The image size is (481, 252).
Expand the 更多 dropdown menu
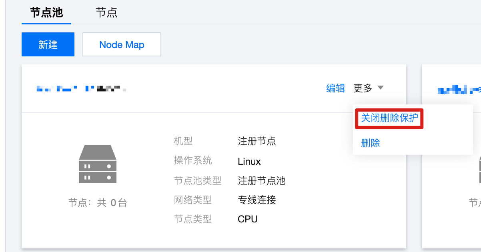[x=368, y=88]
